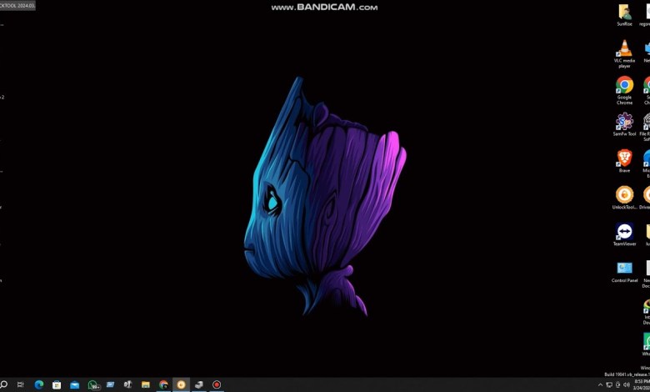Switch to UnlockTool on the taskbar
Screen dimensions: 650x392
point(181,384)
